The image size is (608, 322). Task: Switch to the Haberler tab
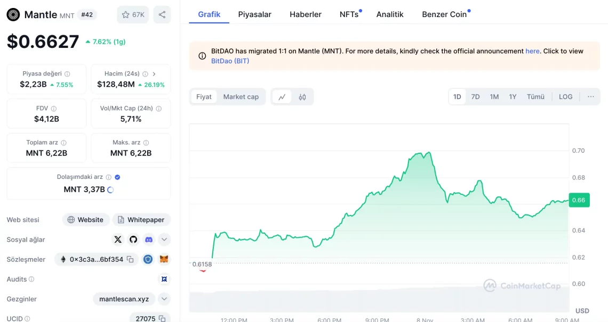306,14
